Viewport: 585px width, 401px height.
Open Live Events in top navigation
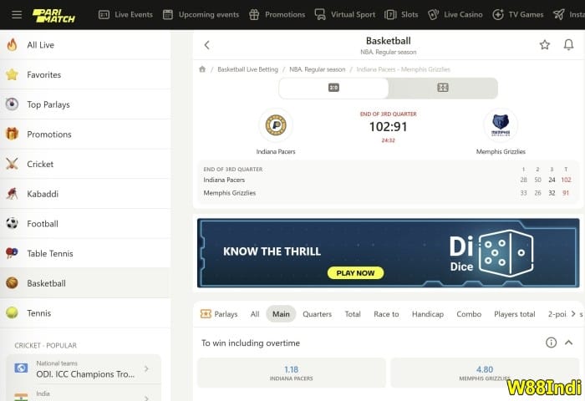(125, 14)
